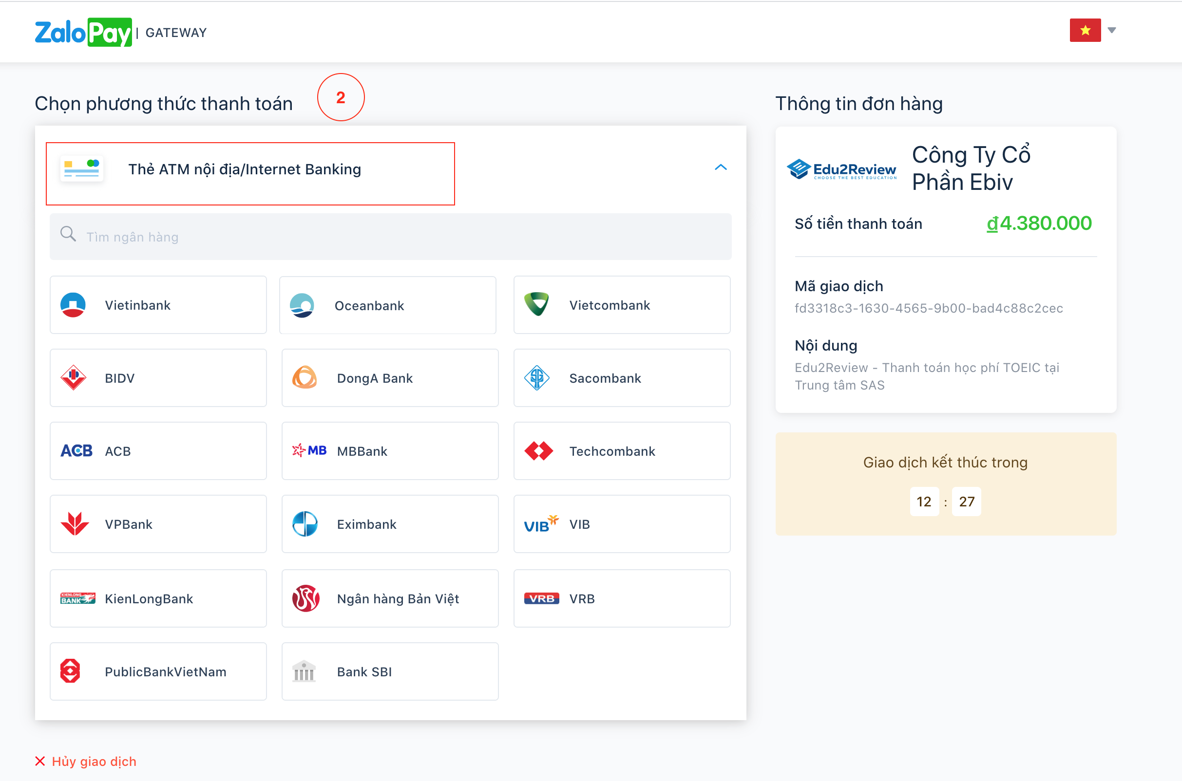The width and height of the screenshot is (1182, 781).
Task: Open the language dropdown arrow
Action: [x=1112, y=30]
